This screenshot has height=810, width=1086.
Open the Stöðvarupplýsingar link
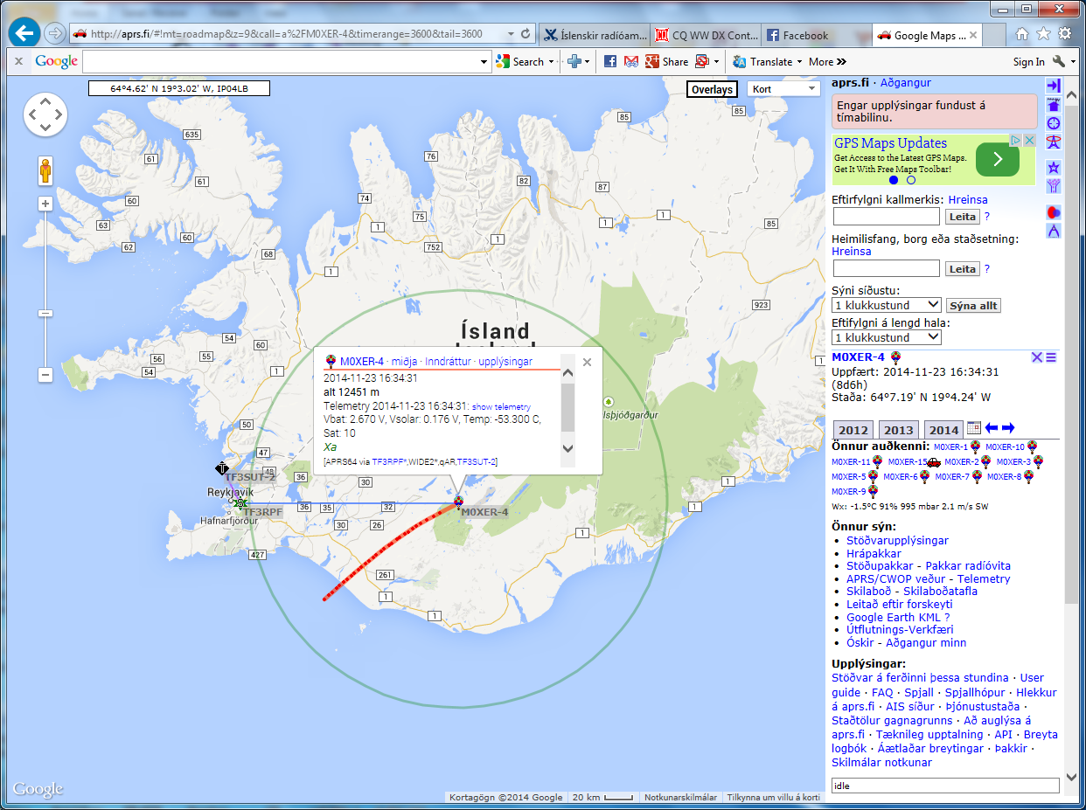click(897, 541)
